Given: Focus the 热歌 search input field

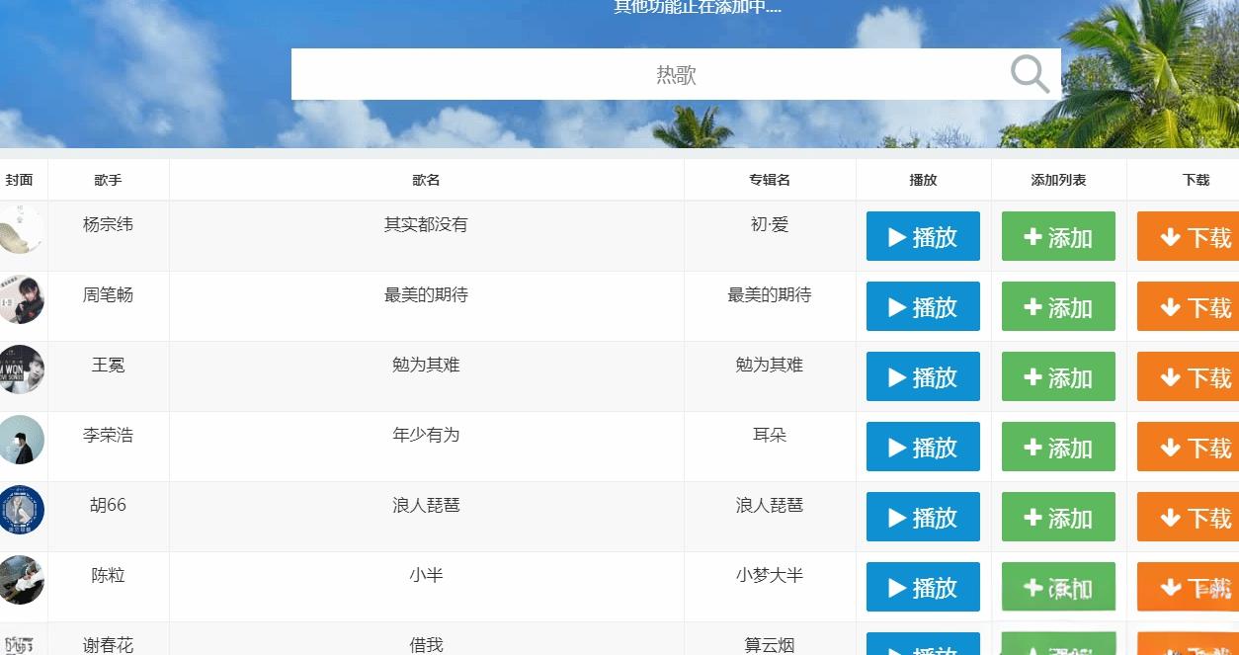Looking at the screenshot, I should pyautogui.click(x=676, y=74).
